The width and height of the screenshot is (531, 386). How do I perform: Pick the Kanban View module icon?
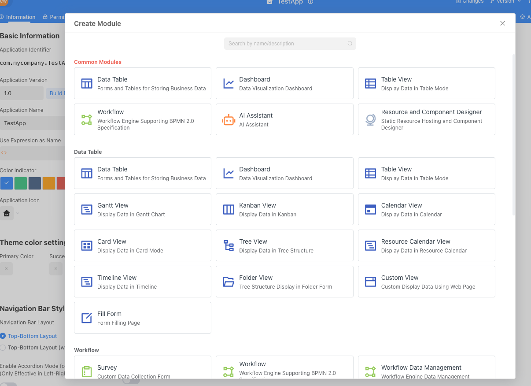pos(229,210)
